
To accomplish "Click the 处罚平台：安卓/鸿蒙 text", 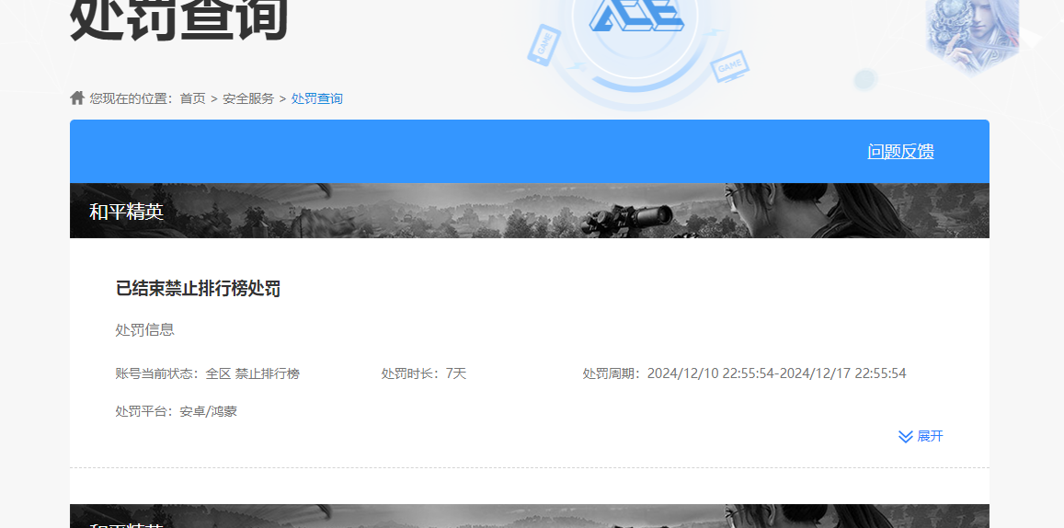I will 177,411.
